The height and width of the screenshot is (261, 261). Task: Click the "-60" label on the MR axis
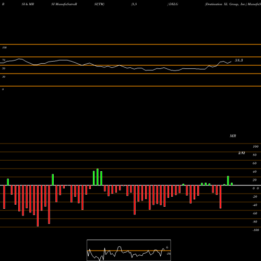pyautogui.click(x=255, y=213)
